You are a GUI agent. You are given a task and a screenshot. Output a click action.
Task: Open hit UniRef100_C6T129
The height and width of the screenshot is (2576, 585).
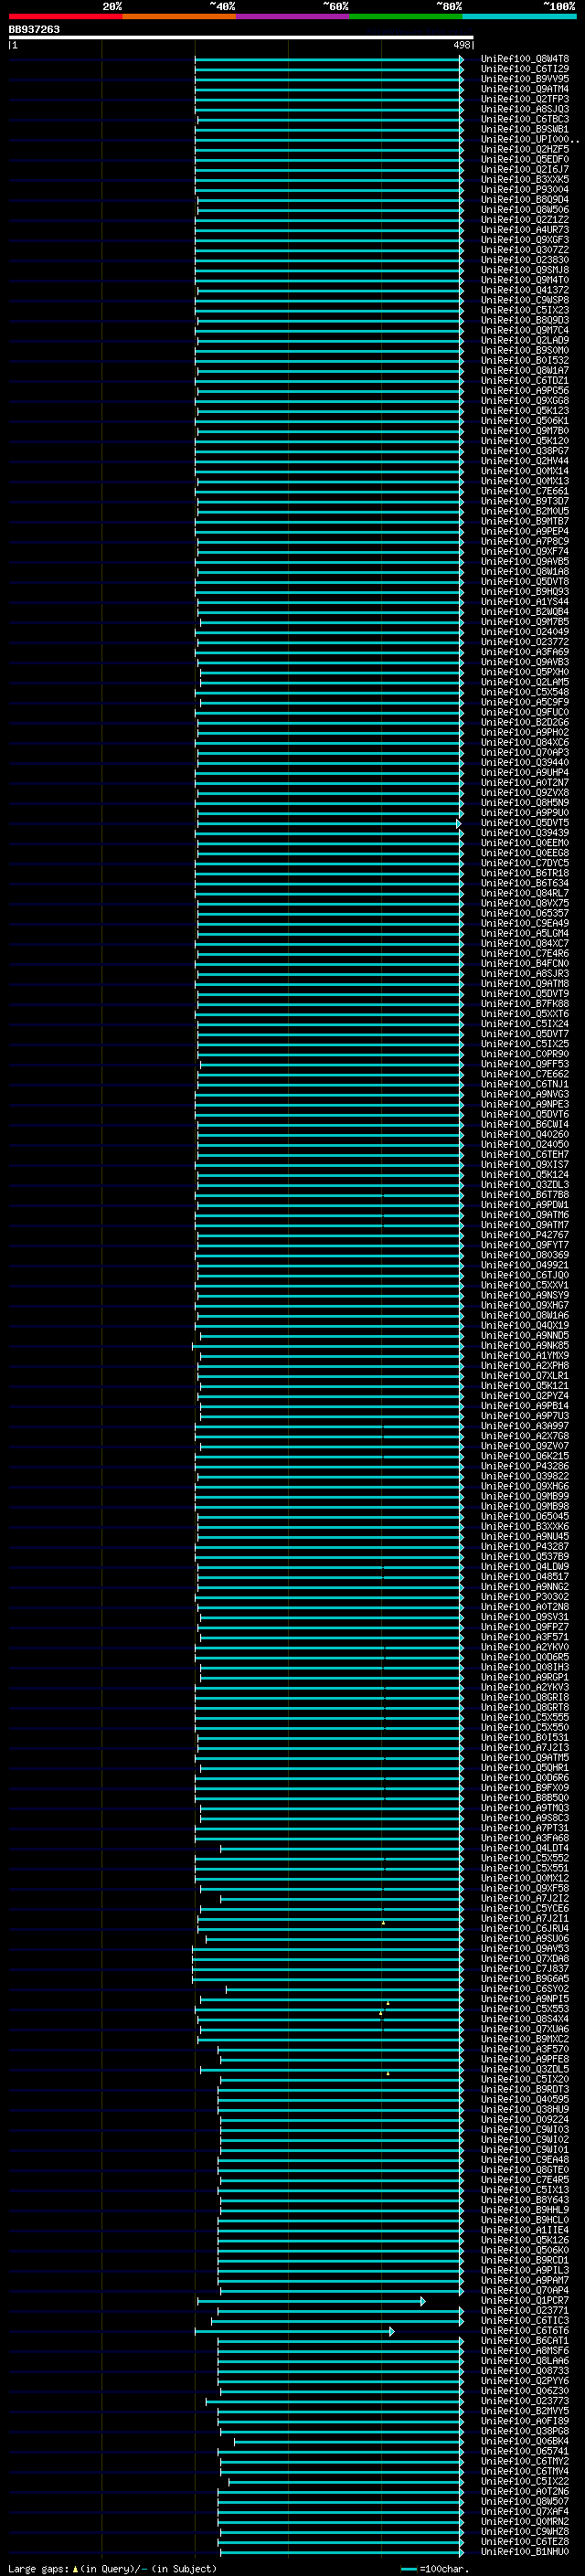525,69
